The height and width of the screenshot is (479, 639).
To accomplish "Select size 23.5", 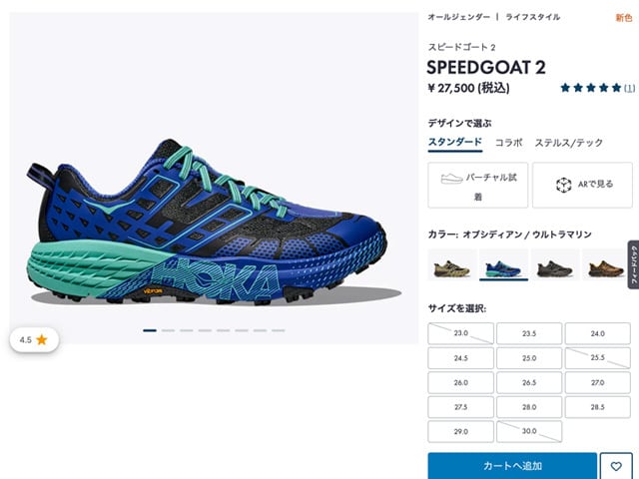I will click(x=529, y=333).
